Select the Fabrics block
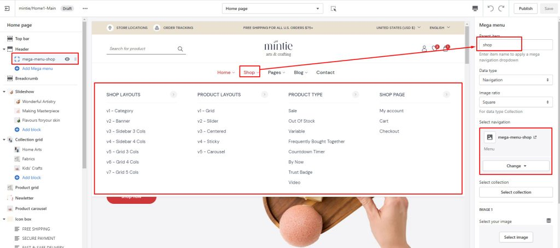 coord(28,159)
